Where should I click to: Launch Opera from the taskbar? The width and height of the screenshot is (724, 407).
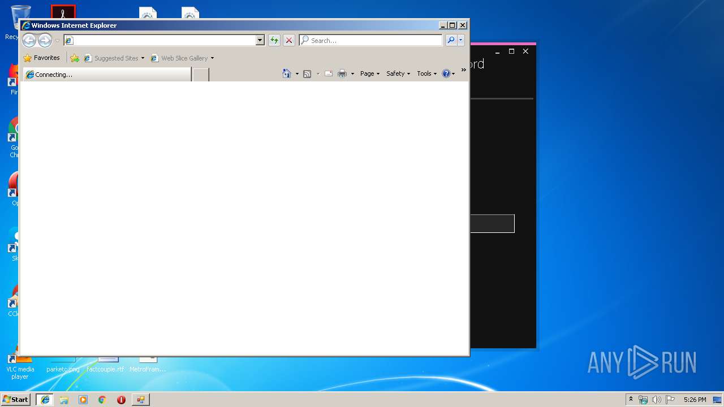tap(121, 400)
